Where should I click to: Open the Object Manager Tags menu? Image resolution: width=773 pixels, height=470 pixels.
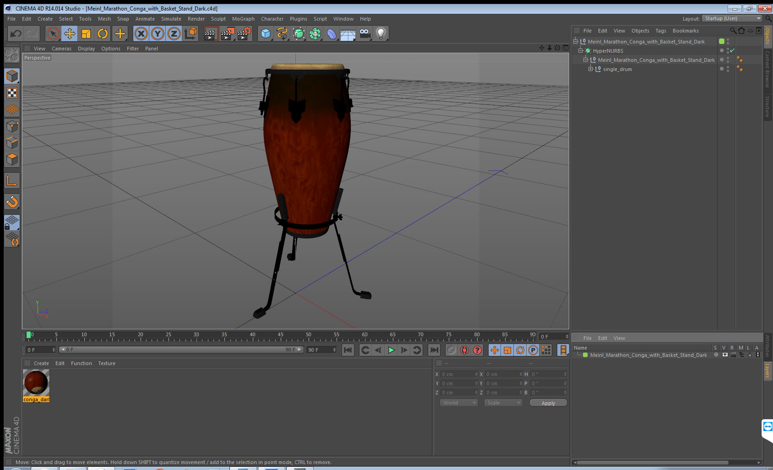(661, 31)
